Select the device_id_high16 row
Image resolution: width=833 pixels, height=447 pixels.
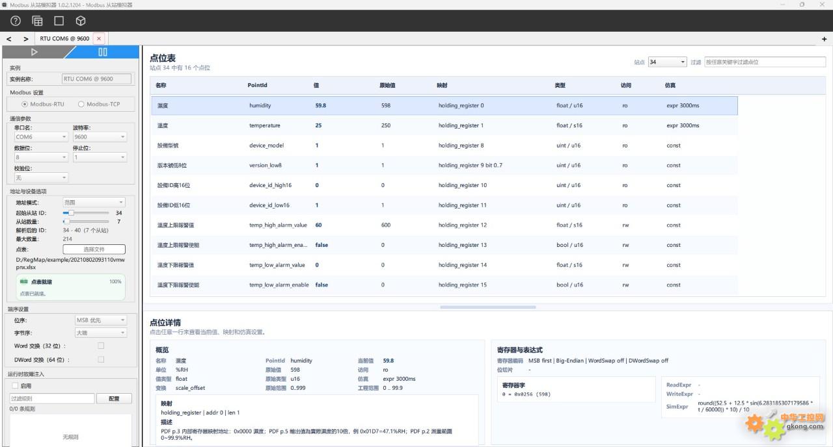point(444,185)
